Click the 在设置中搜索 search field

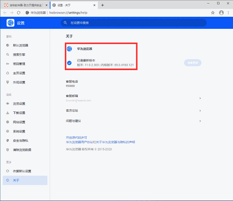[134, 23]
